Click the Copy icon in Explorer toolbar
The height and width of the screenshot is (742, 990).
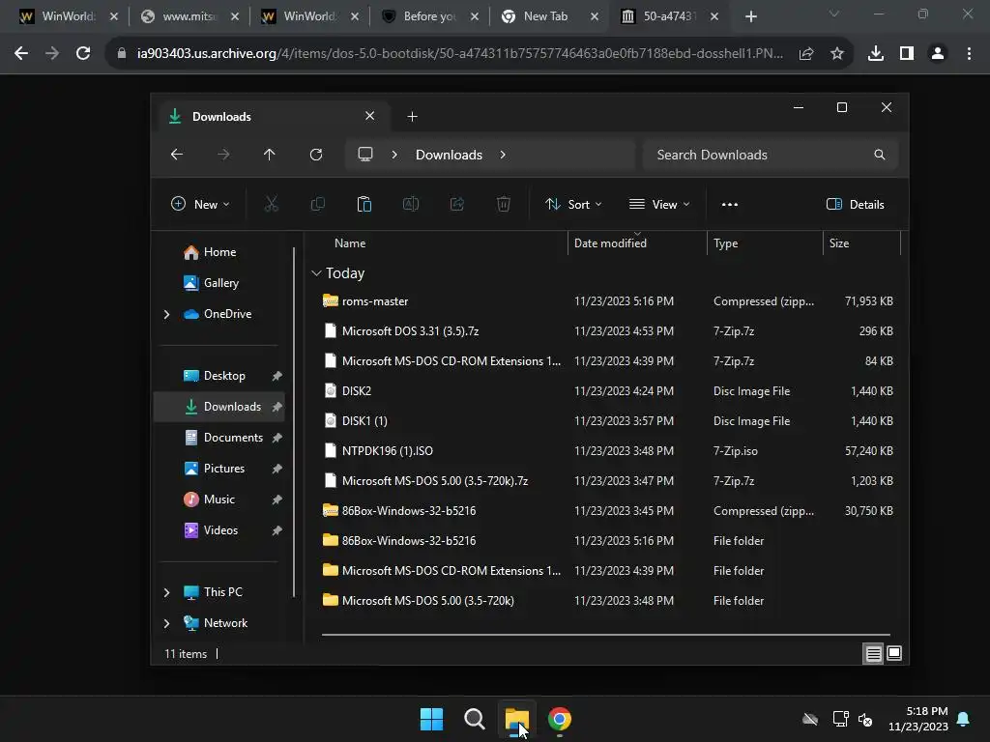(x=317, y=204)
